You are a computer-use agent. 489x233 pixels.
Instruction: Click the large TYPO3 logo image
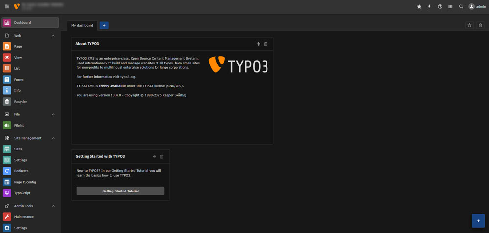tap(238, 65)
